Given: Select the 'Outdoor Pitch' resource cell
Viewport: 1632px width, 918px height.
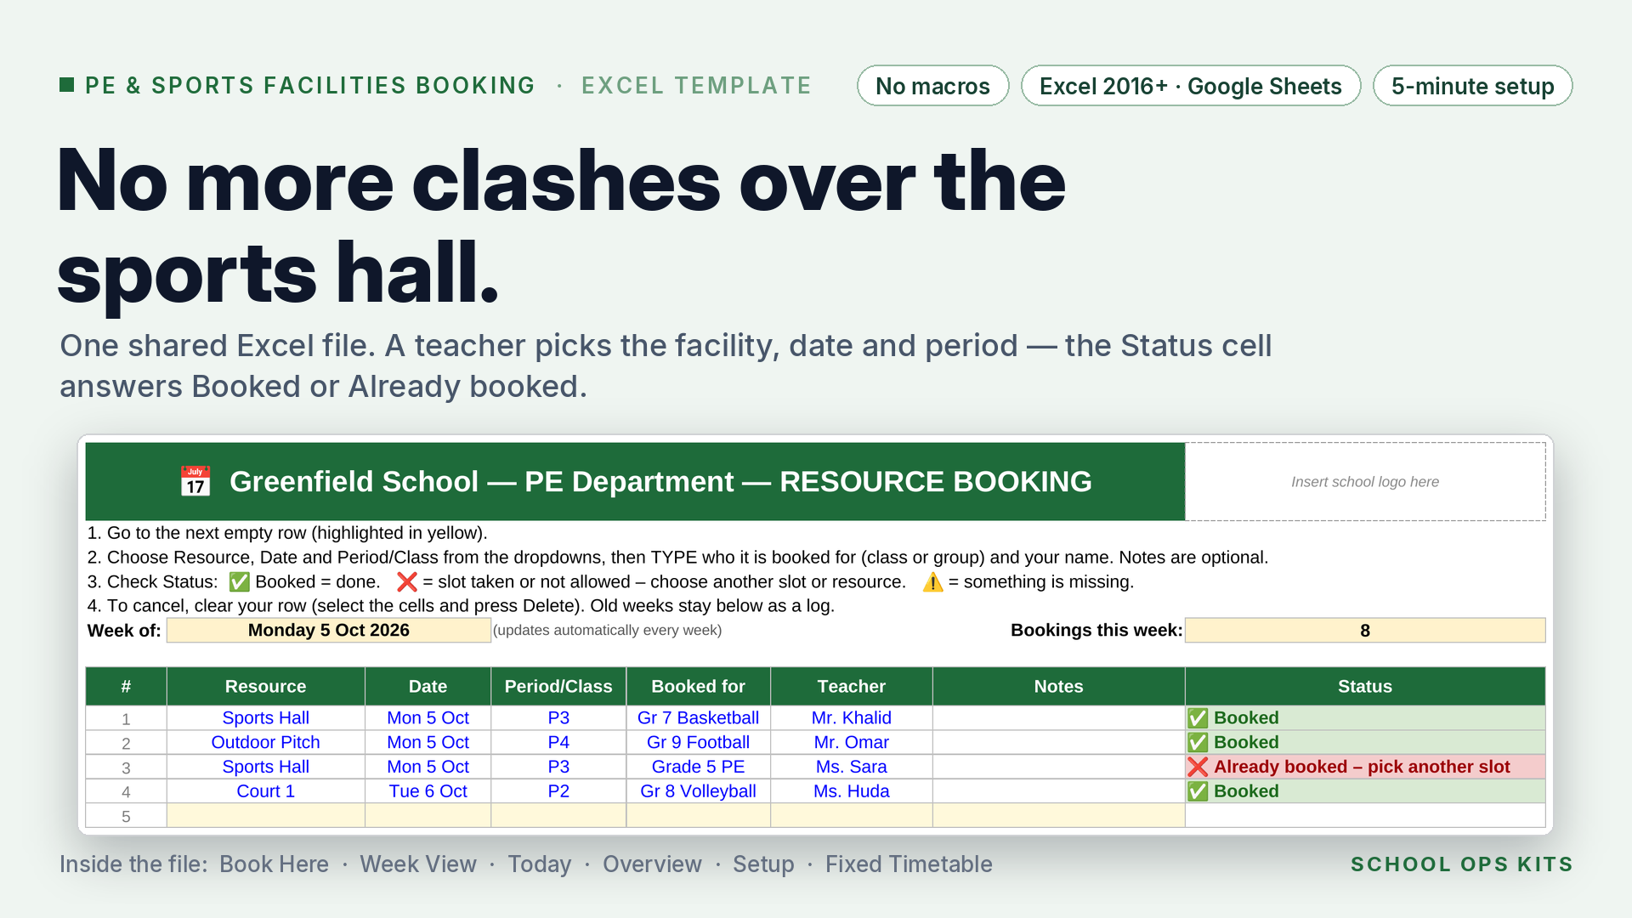Looking at the screenshot, I should point(265,742).
